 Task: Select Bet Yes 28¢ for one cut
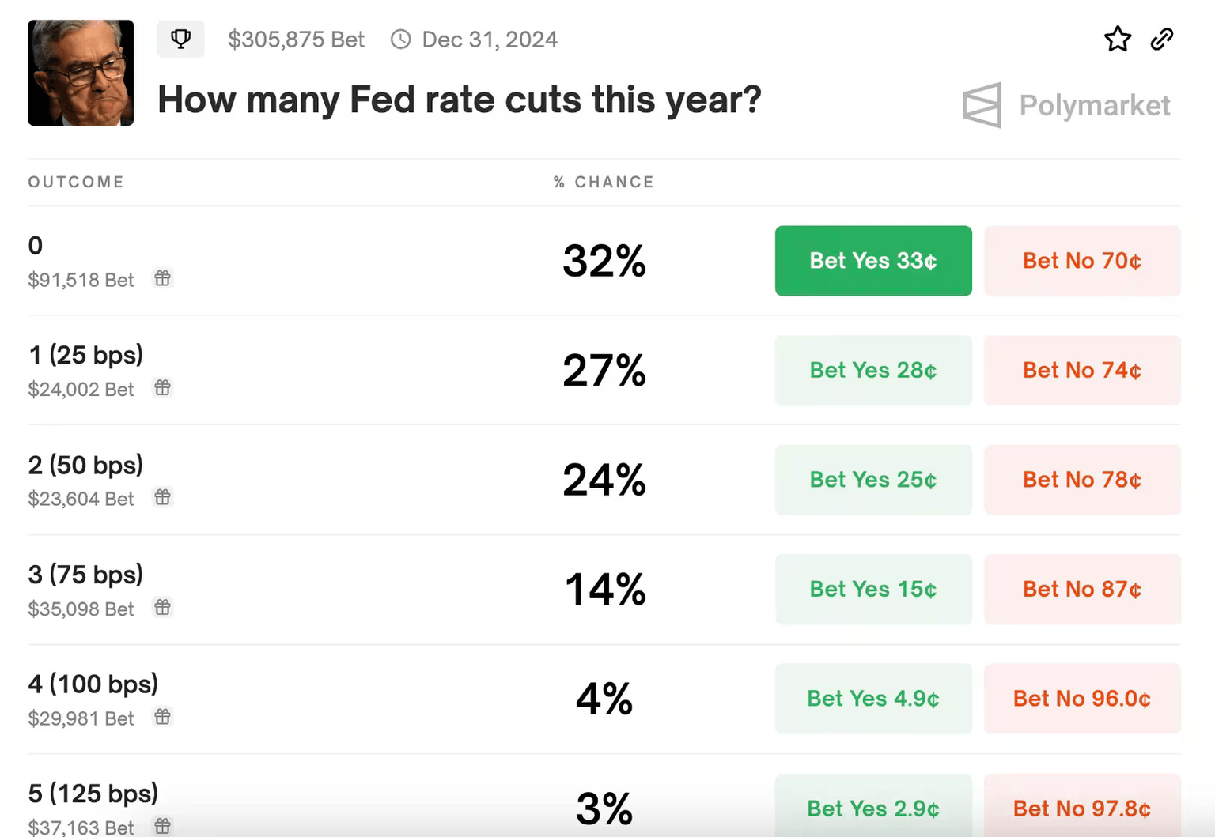point(873,371)
